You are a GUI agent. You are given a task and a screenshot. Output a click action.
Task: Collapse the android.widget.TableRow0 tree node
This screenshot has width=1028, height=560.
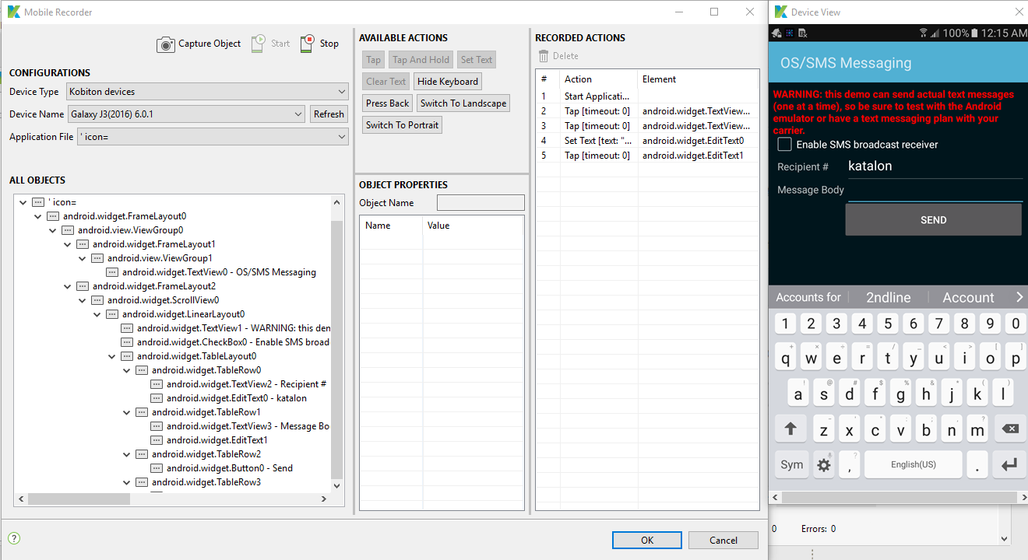[126, 370]
